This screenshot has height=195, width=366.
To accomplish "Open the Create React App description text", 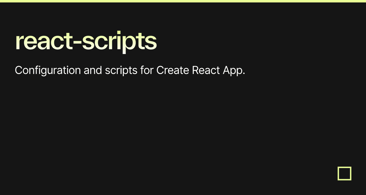I will (x=130, y=70).
